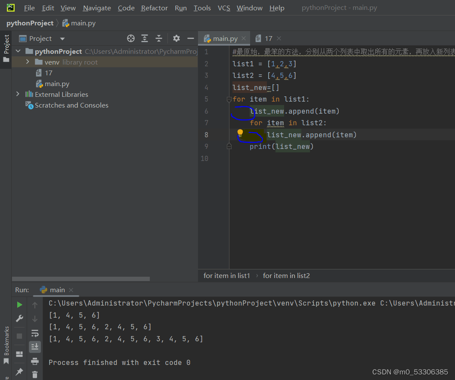
Task: Click Down the Stack Trace arrow
Action: (35, 318)
